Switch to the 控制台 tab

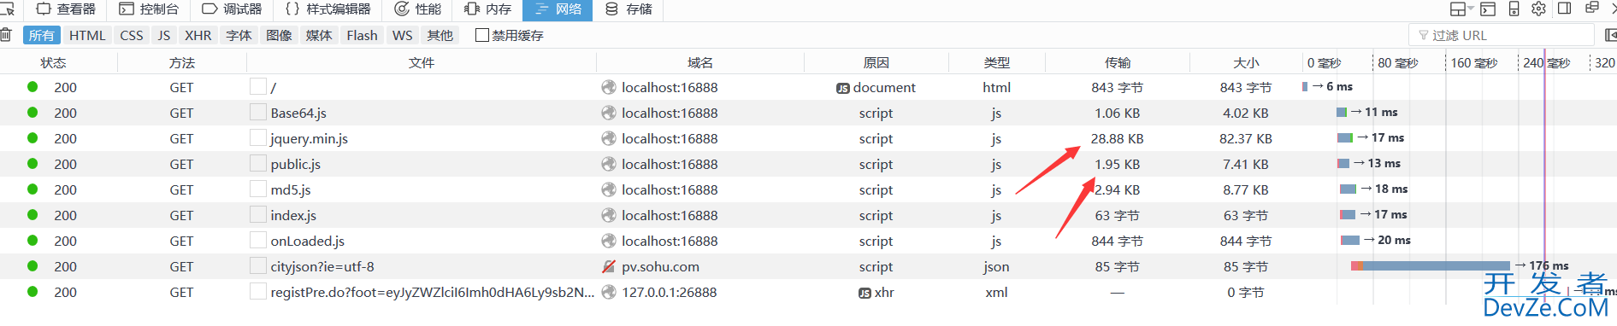149,9
